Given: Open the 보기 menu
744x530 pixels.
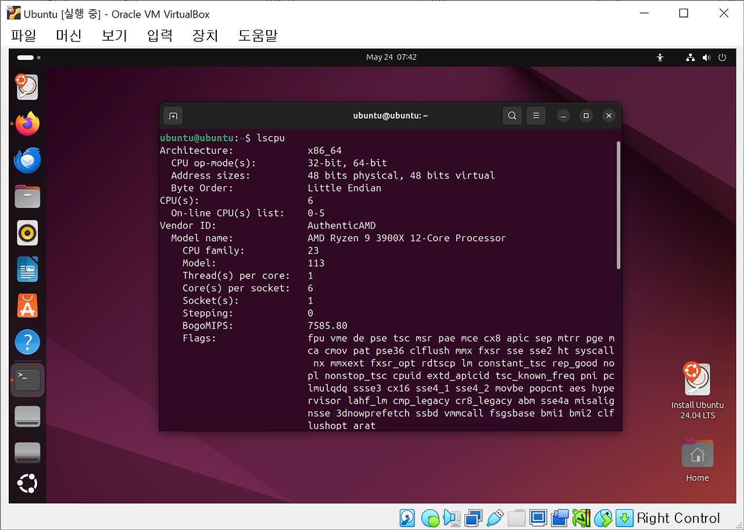Looking at the screenshot, I should (114, 35).
